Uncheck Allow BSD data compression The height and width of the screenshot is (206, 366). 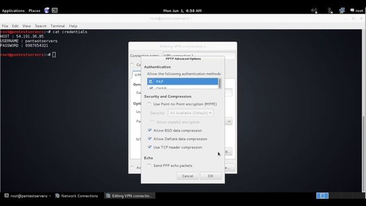point(150,130)
